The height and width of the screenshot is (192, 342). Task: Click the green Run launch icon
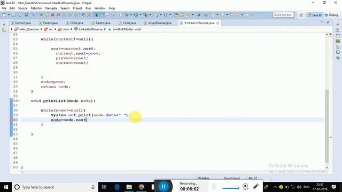(136, 15)
